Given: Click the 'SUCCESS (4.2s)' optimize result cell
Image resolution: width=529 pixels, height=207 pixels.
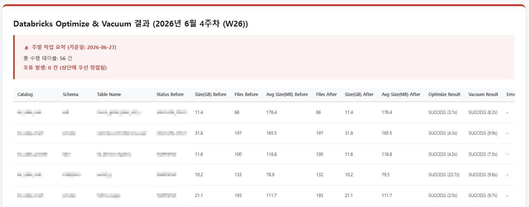Looking at the screenshot, I should click(443, 154).
